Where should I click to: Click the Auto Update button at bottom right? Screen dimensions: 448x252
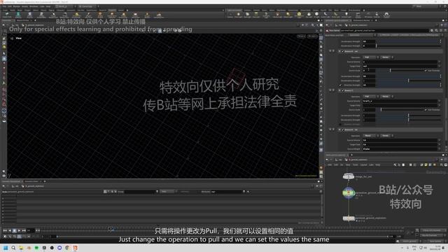435,241
